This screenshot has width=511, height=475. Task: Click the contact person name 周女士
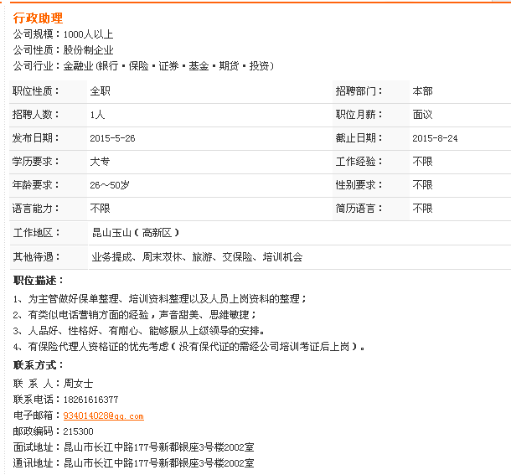(x=78, y=384)
